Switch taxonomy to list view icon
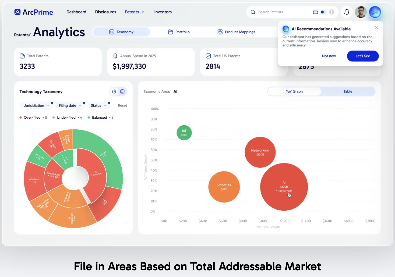The width and height of the screenshot is (395, 277). 122,92
